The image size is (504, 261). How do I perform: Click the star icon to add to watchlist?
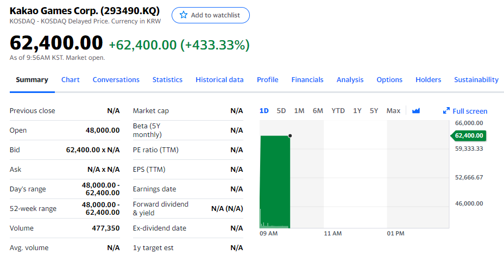point(184,15)
